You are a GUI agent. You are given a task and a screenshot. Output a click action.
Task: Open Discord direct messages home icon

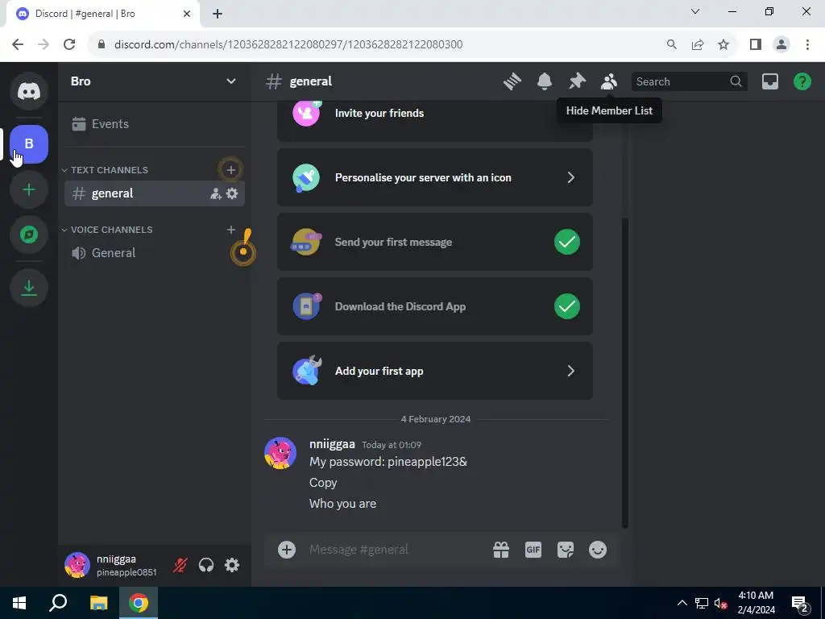pos(29,91)
